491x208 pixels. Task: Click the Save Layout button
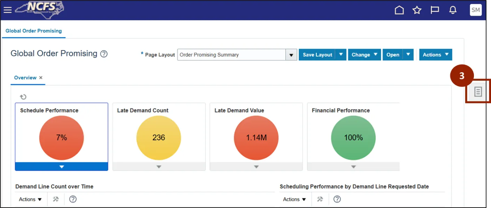317,55
